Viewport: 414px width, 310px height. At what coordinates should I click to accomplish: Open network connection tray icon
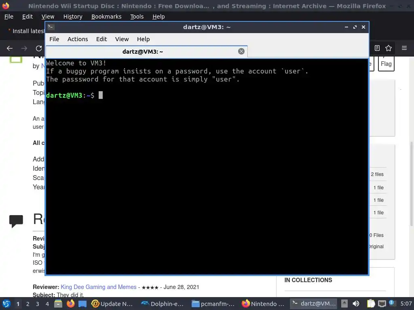coord(382,304)
